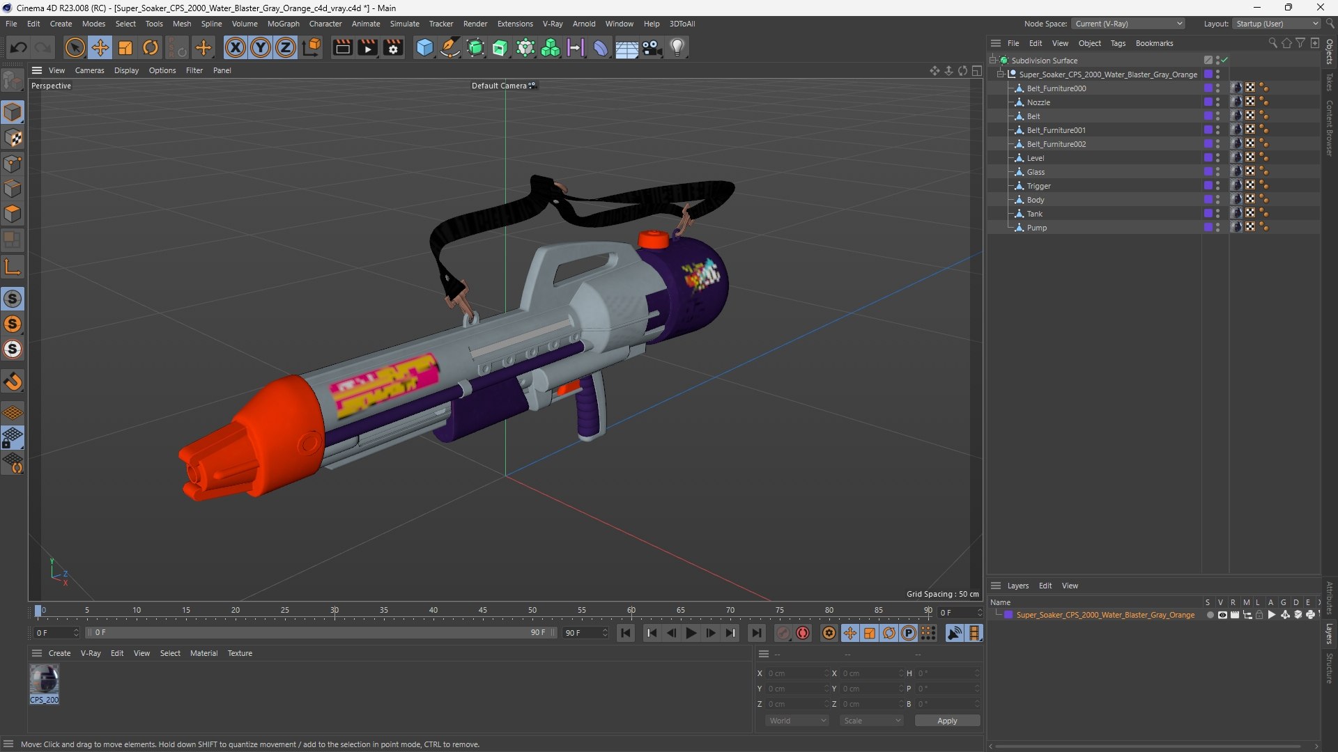Open the material manager Create menu
Viewport: 1338px width, 752px height.
click(x=59, y=653)
